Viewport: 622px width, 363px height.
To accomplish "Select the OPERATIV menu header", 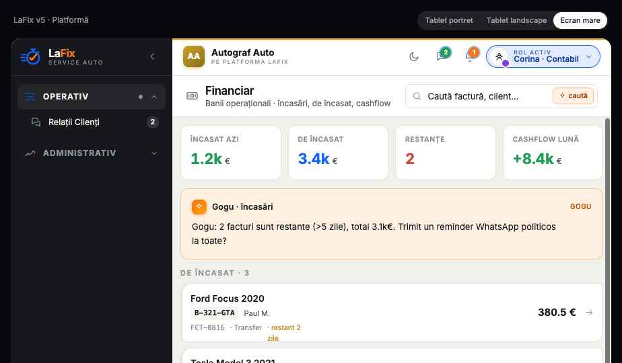I will tap(92, 97).
